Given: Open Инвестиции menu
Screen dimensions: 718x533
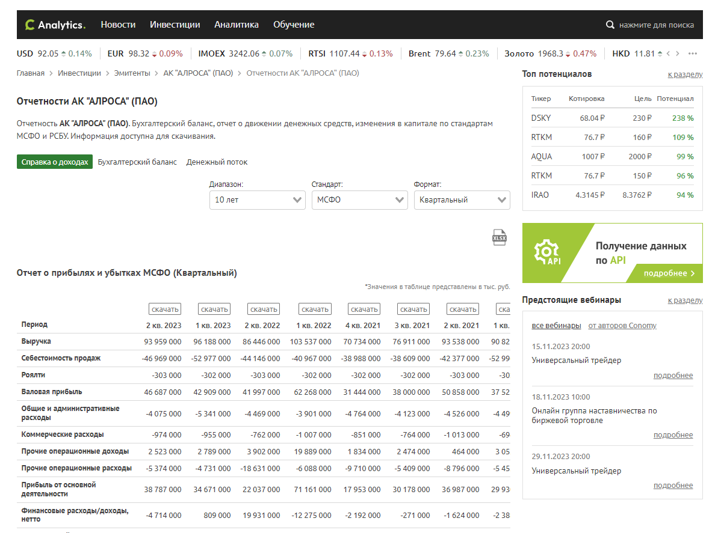Looking at the screenshot, I should (x=175, y=25).
